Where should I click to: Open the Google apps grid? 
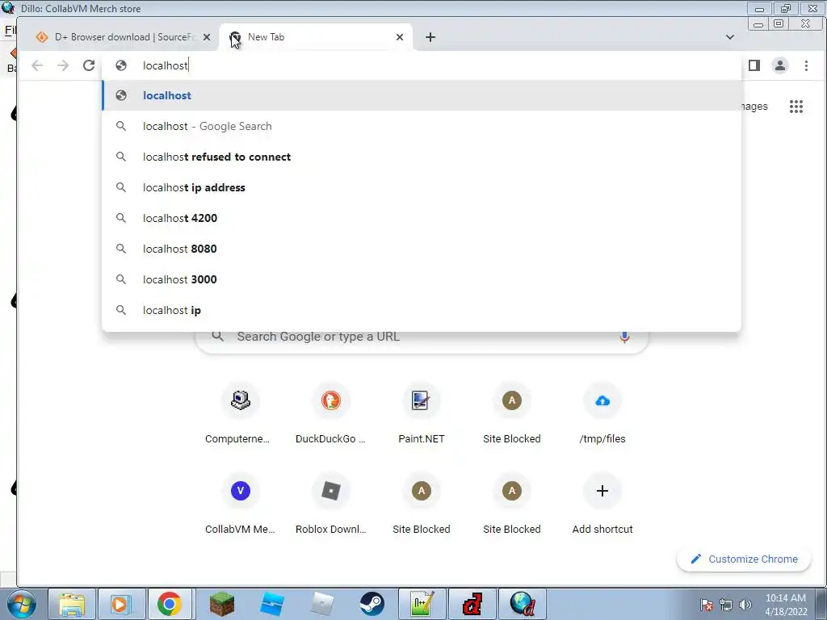pos(796,107)
